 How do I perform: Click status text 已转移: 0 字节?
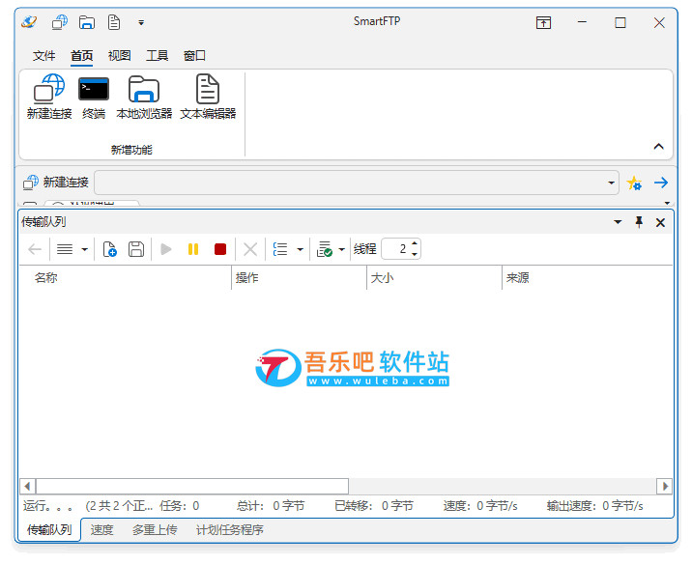point(374,506)
